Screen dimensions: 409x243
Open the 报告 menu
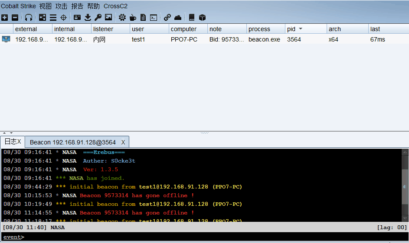(x=77, y=6)
